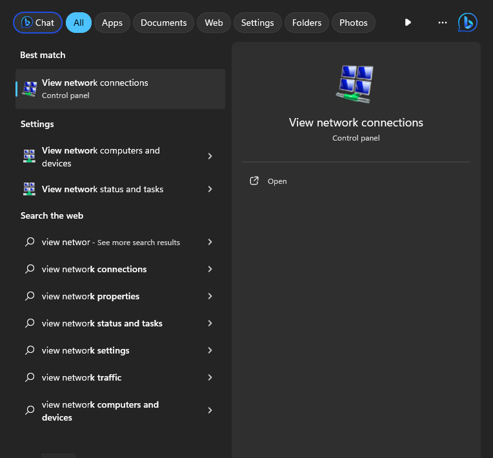This screenshot has height=458, width=493.
Task: Switch to the Web filter tab
Action: pyautogui.click(x=214, y=23)
